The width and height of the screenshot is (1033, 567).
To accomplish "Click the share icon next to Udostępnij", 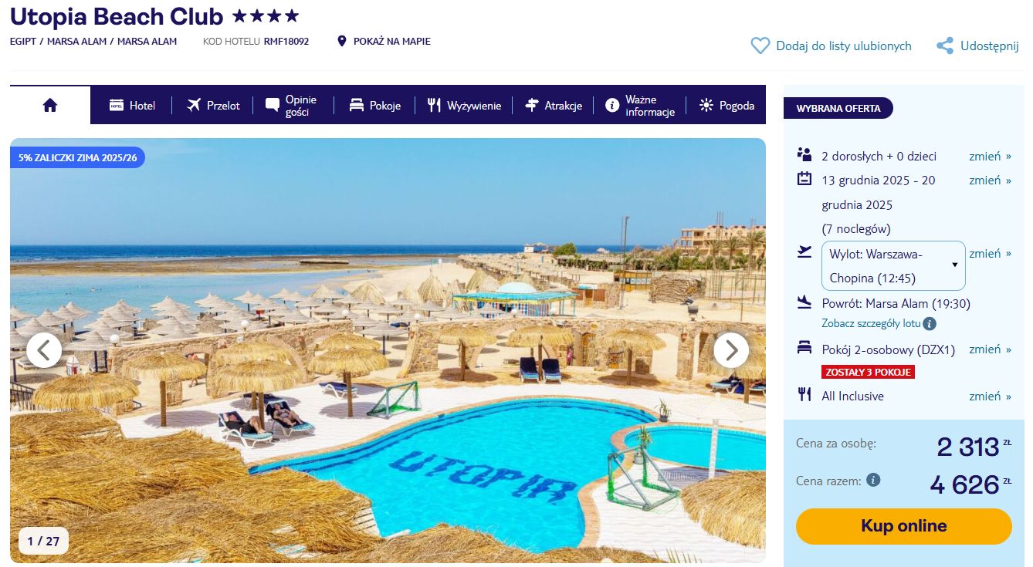I will [x=945, y=46].
